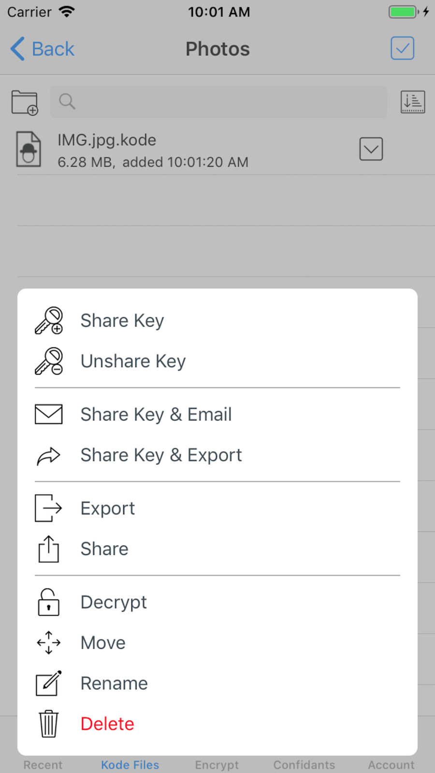Choose Share Key & Export
435x773 pixels.
(x=161, y=455)
